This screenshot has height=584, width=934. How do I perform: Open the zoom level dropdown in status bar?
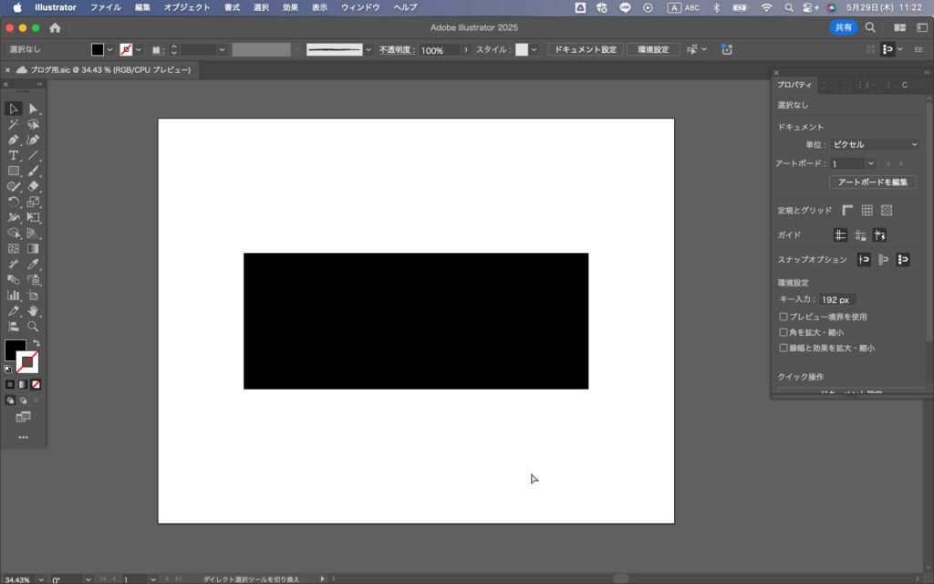[40, 579]
